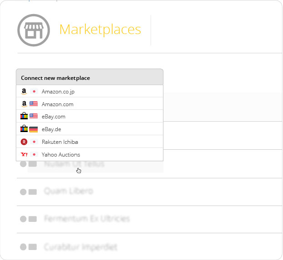The height and width of the screenshot is (260, 283).
Task: Click the eBay bag icon beside eBay.com
Action: click(x=24, y=116)
